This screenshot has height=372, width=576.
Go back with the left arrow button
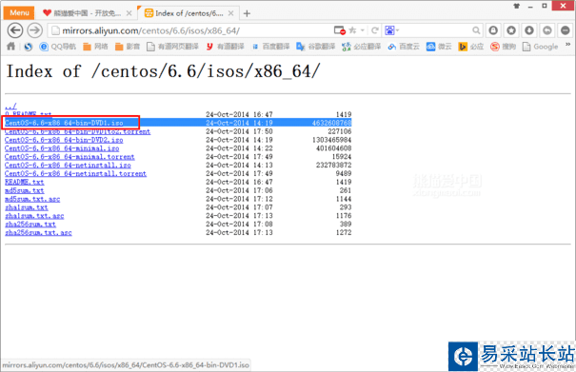[x=15, y=30]
